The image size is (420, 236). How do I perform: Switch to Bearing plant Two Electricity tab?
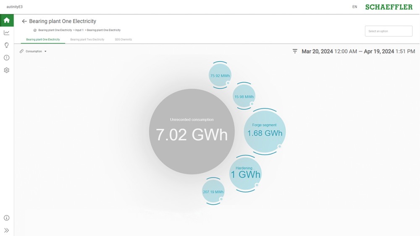tap(87, 39)
